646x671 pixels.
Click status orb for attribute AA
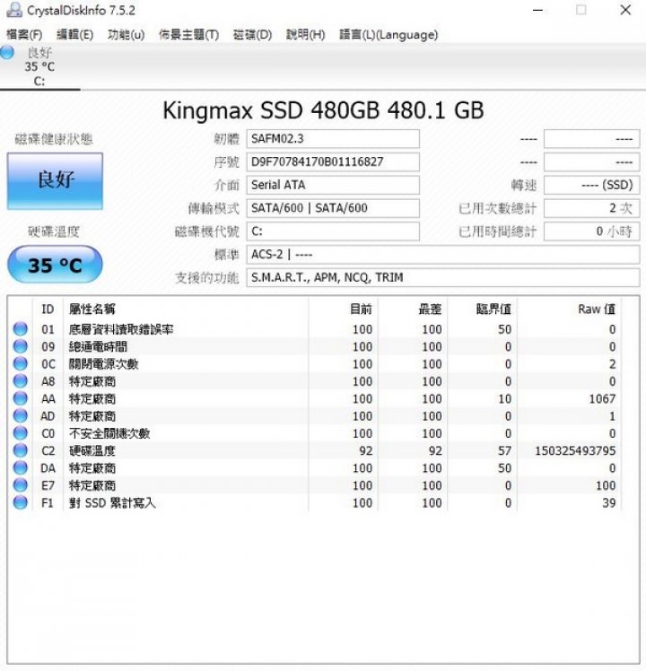(20, 398)
